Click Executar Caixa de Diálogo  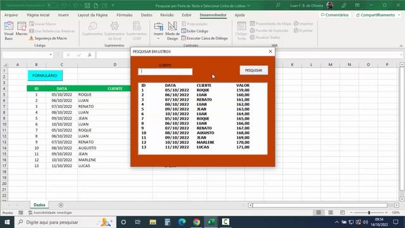(x=204, y=38)
